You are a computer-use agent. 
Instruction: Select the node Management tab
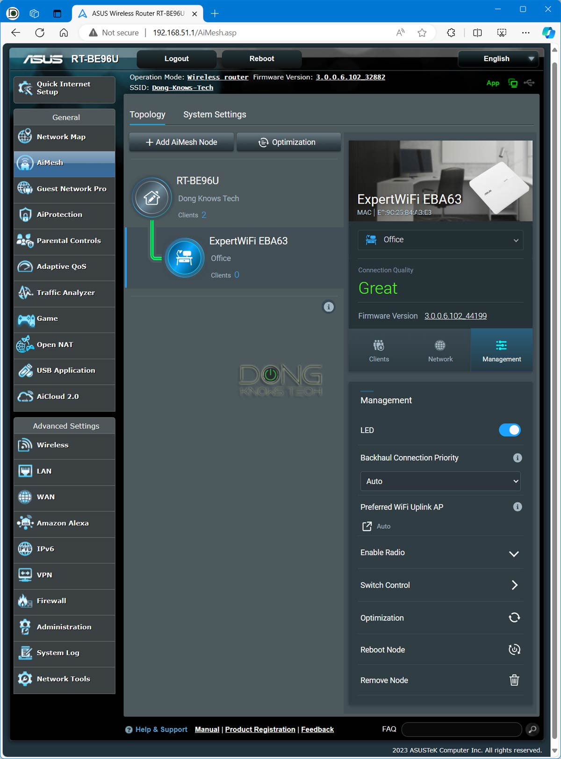(x=502, y=351)
